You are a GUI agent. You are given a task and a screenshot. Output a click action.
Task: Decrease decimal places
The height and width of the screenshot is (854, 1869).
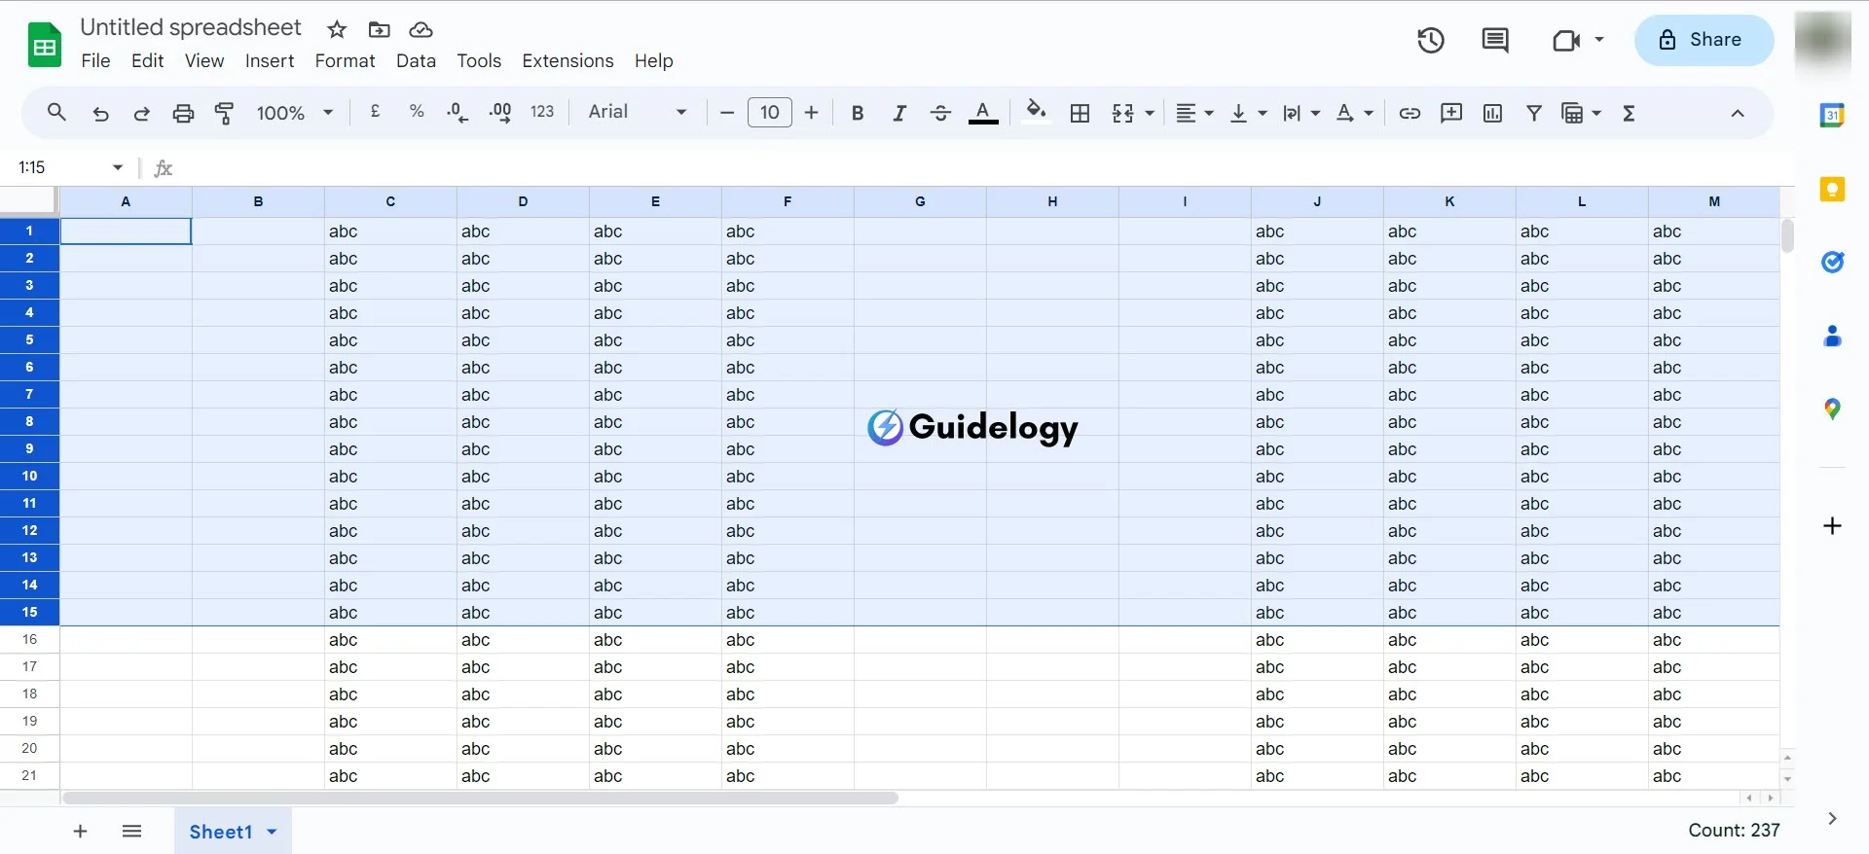tap(458, 113)
